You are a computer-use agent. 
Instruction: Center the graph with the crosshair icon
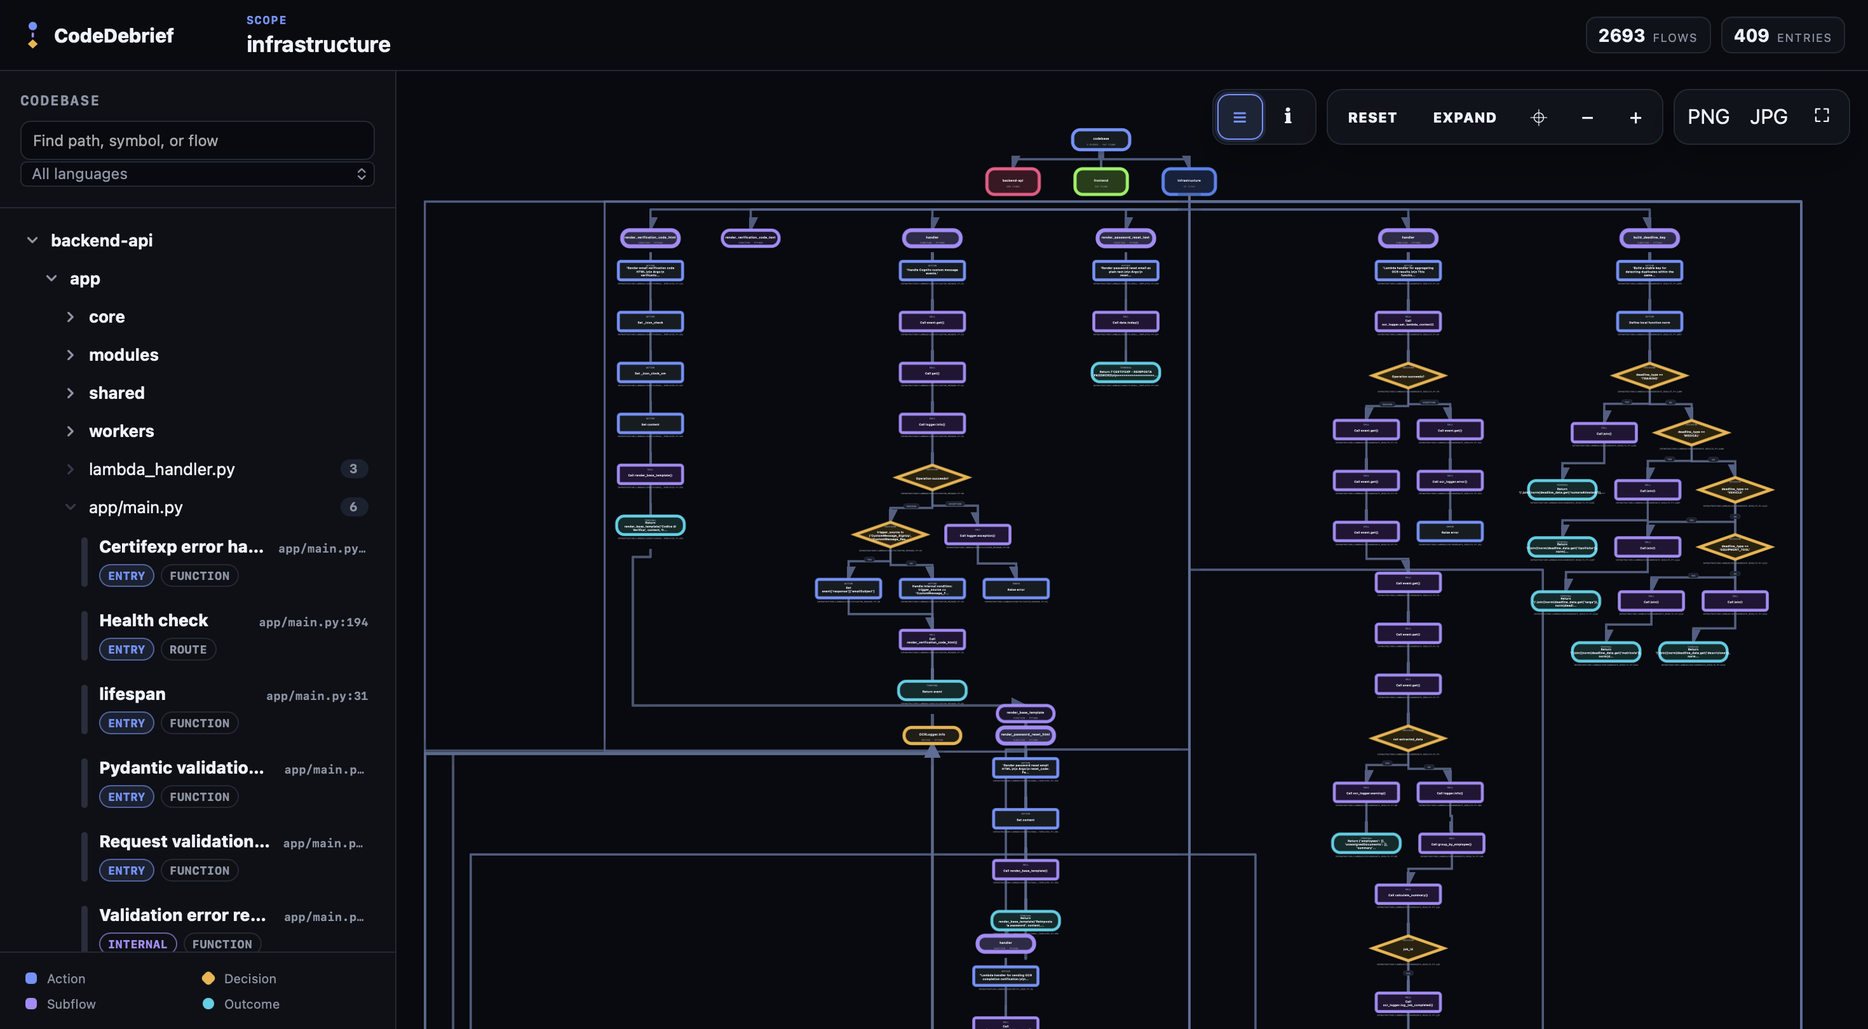click(x=1538, y=118)
